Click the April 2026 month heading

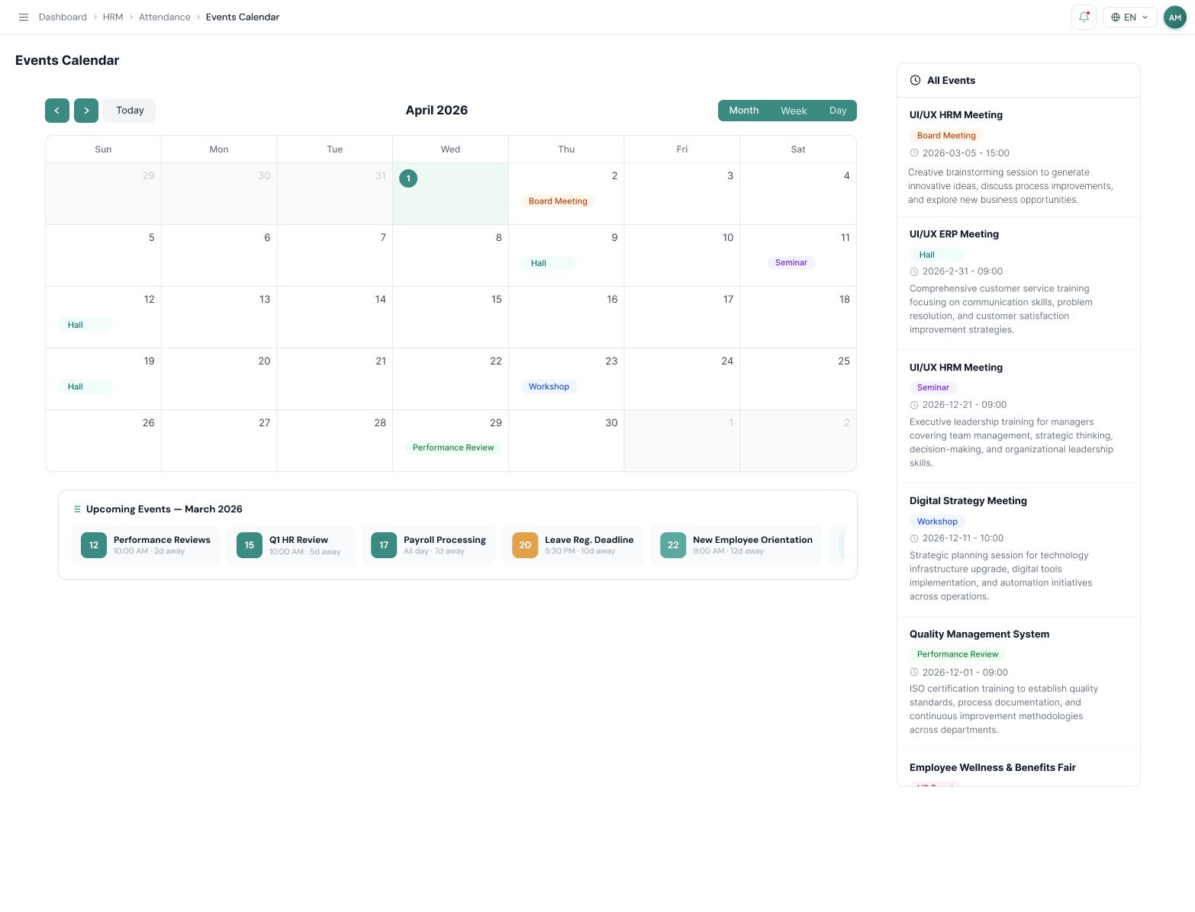[x=436, y=111]
